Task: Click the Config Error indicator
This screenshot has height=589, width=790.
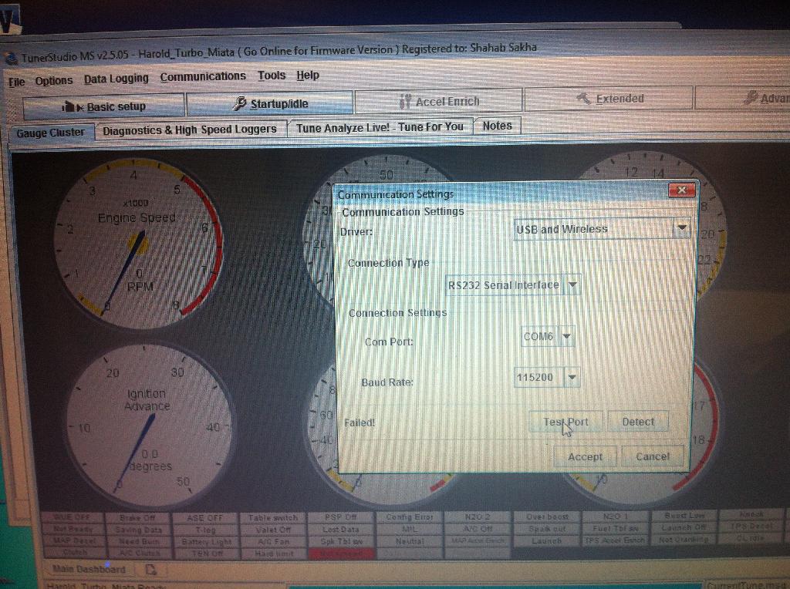Action: [x=410, y=517]
